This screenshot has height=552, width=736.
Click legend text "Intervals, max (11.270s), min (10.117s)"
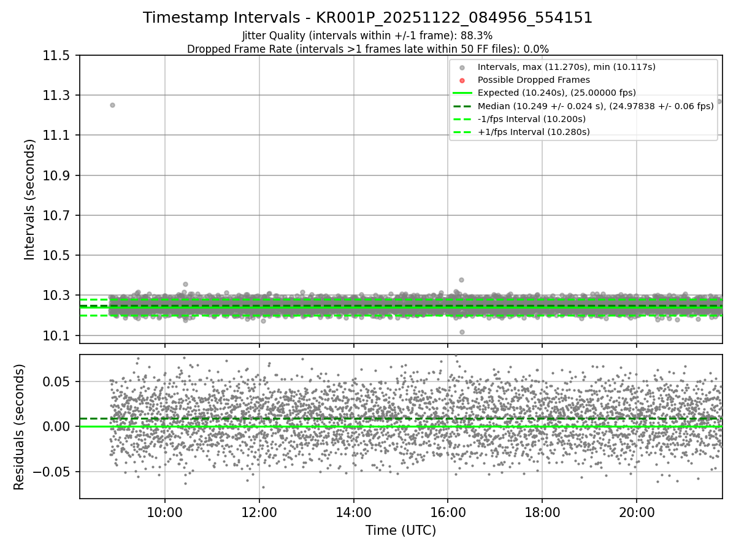567,67
